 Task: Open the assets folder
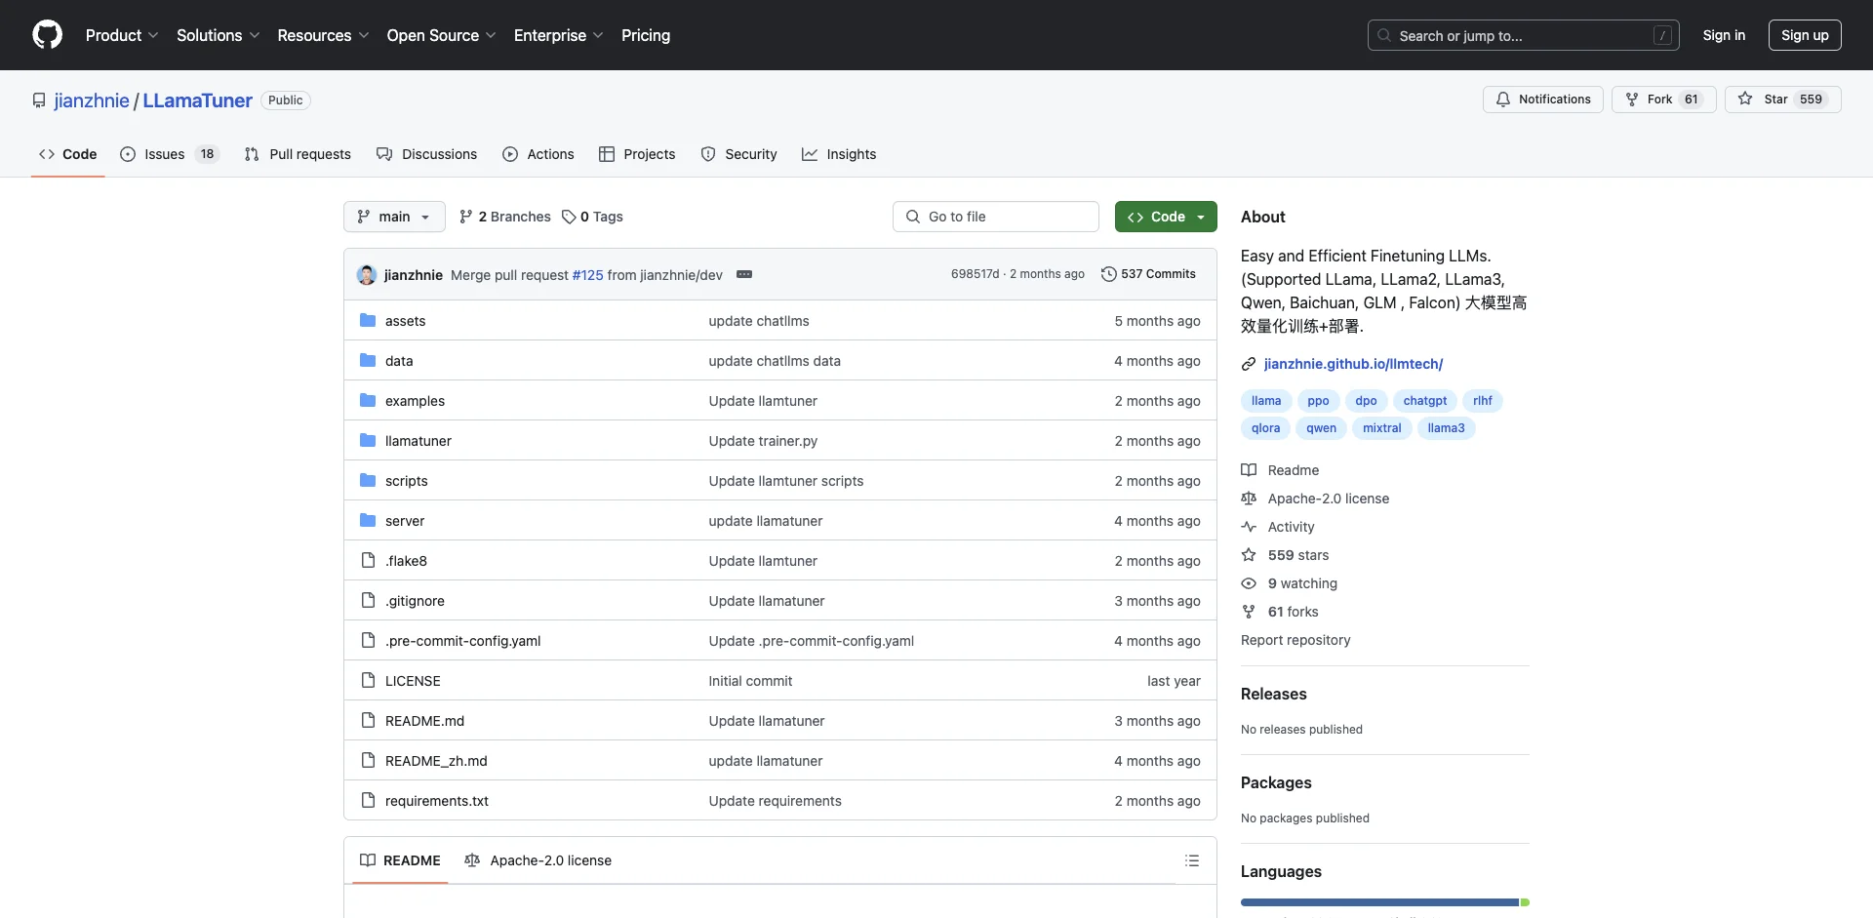pos(405,321)
